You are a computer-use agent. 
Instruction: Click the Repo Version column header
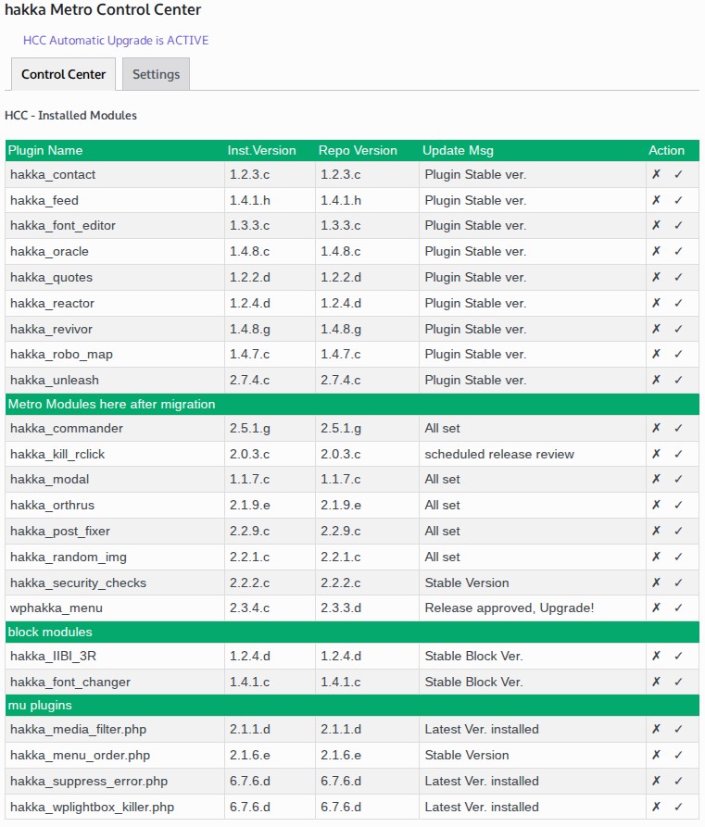pyautogui.click(x=358, y=150)
